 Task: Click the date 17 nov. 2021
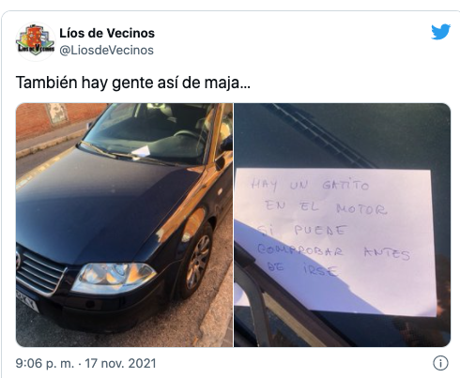coord(120,363)
